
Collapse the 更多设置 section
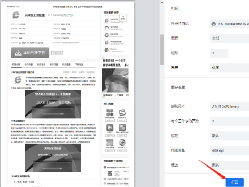(178, 87)
